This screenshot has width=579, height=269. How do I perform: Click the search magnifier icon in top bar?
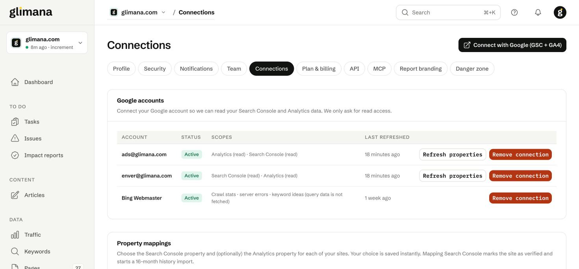click(405, 13)
